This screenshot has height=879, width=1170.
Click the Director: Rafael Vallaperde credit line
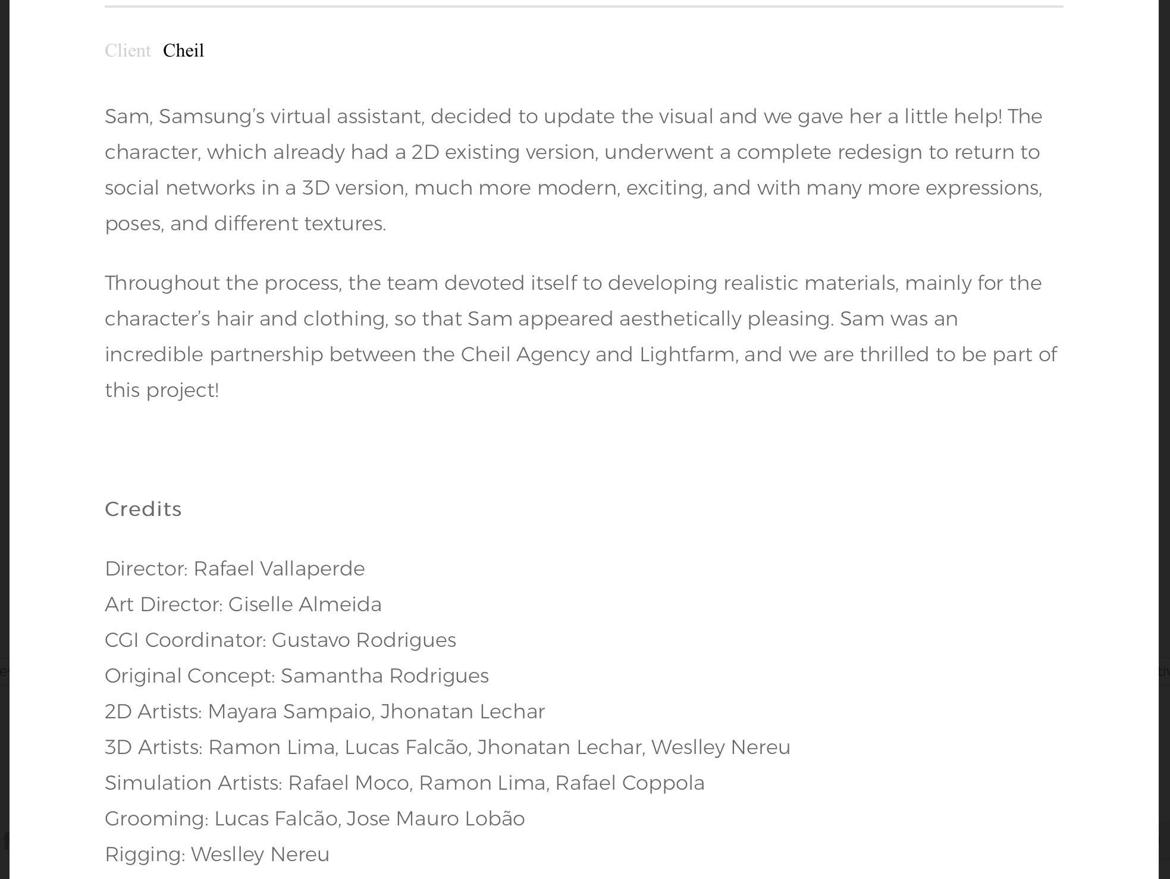(235, 568)
